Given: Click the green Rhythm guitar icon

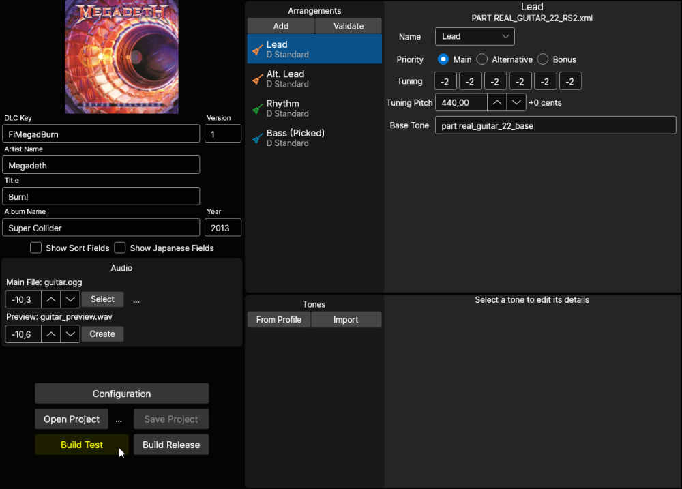Looking at the screenshot, I should pyautogui.click(x=257, y=109).
